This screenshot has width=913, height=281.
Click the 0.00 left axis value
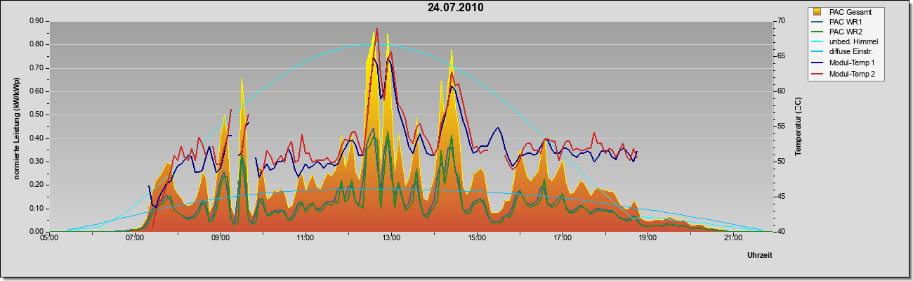(37, 232)
